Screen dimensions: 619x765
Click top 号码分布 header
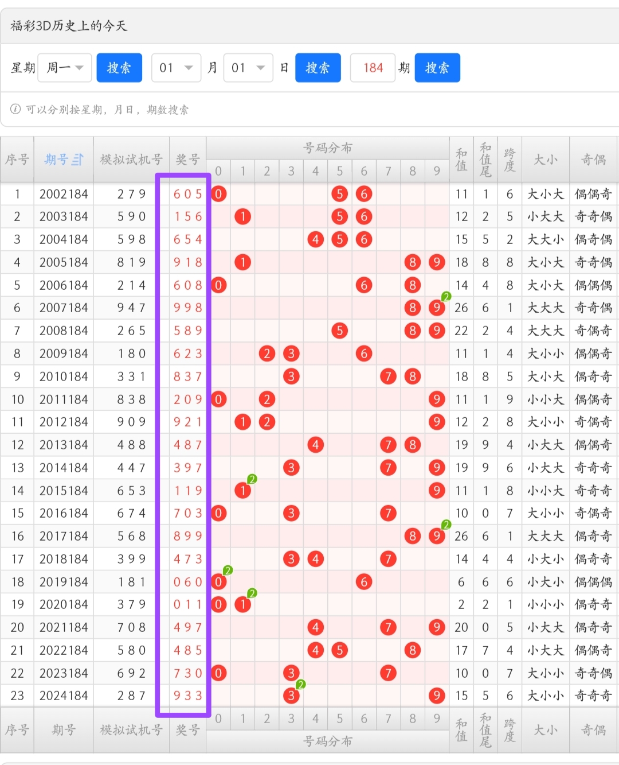tap(327, 148)
